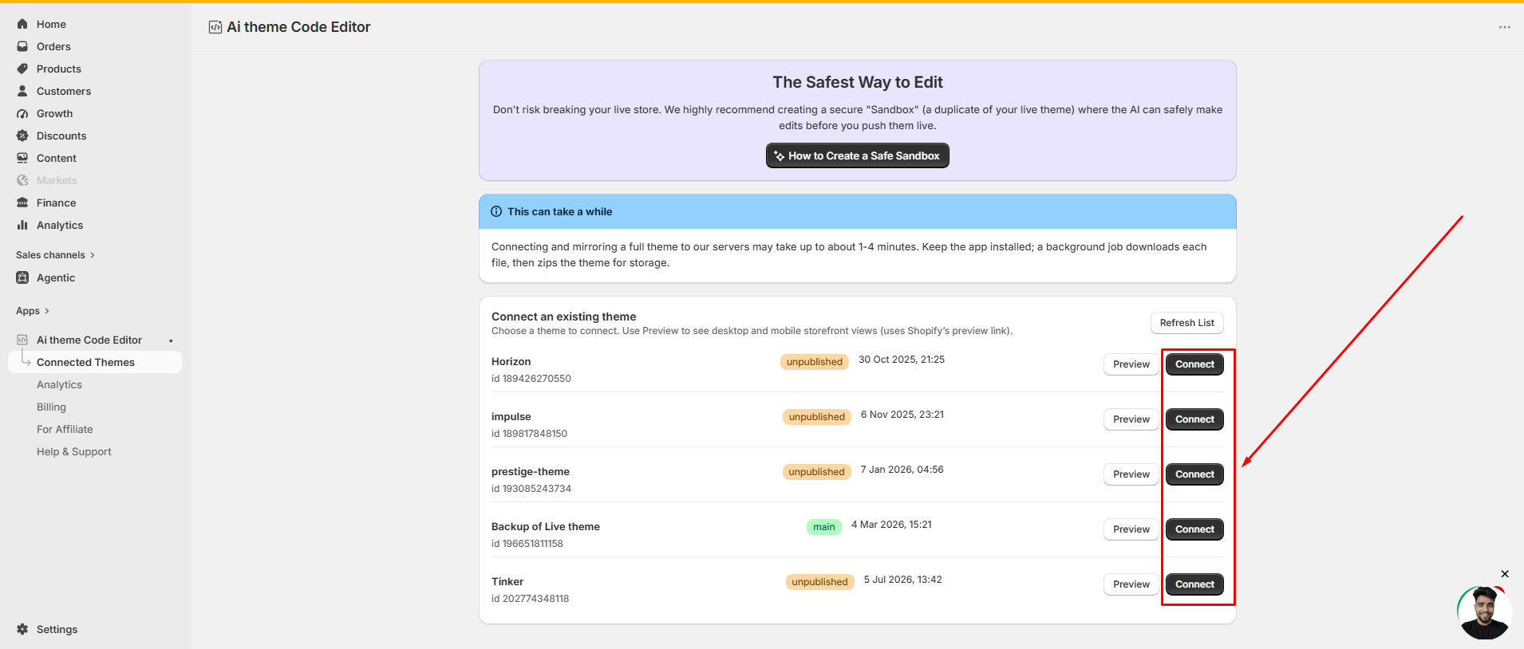Open Discounts in the sidebar
The image size is (1524, 649).
click(x=61, y=136)
